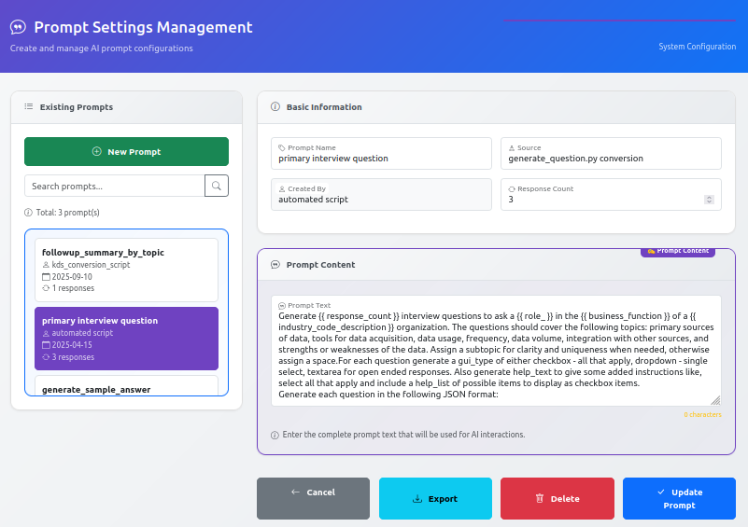Image resolution: width=748 pixels, height=527 pixels.
Task: Click into the Prompt Name field
Action: (x=382, y=159)
